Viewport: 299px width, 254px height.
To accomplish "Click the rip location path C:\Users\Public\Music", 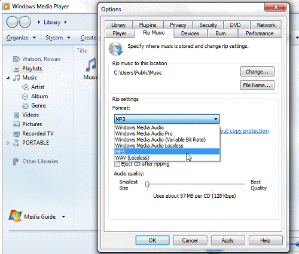I will point(138,73).
